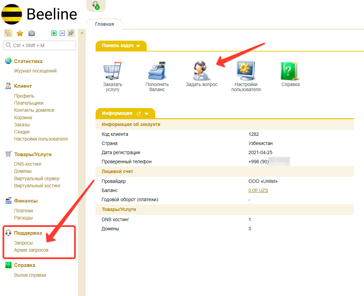Collapse the sidebar with the top arrow
Image resolution: width=364 pixels, height=296 pixels.
click(x=82, y=33)
